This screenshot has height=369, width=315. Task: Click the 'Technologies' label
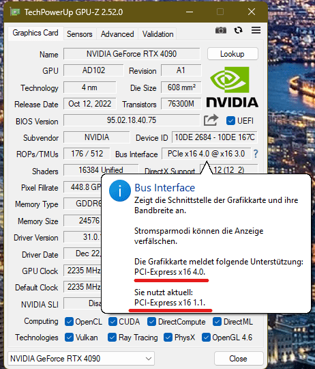37,338
